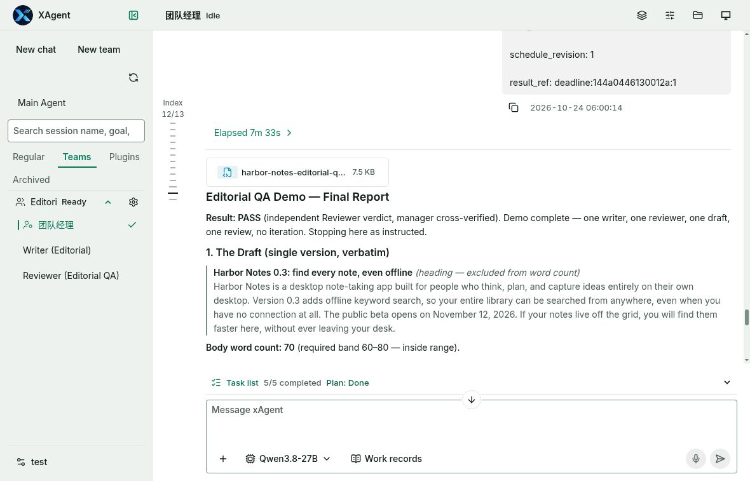Copy the message with copy icon
The width and height of the screenshot is (750, 481).
pyautogui.click(x=513, y=107)
